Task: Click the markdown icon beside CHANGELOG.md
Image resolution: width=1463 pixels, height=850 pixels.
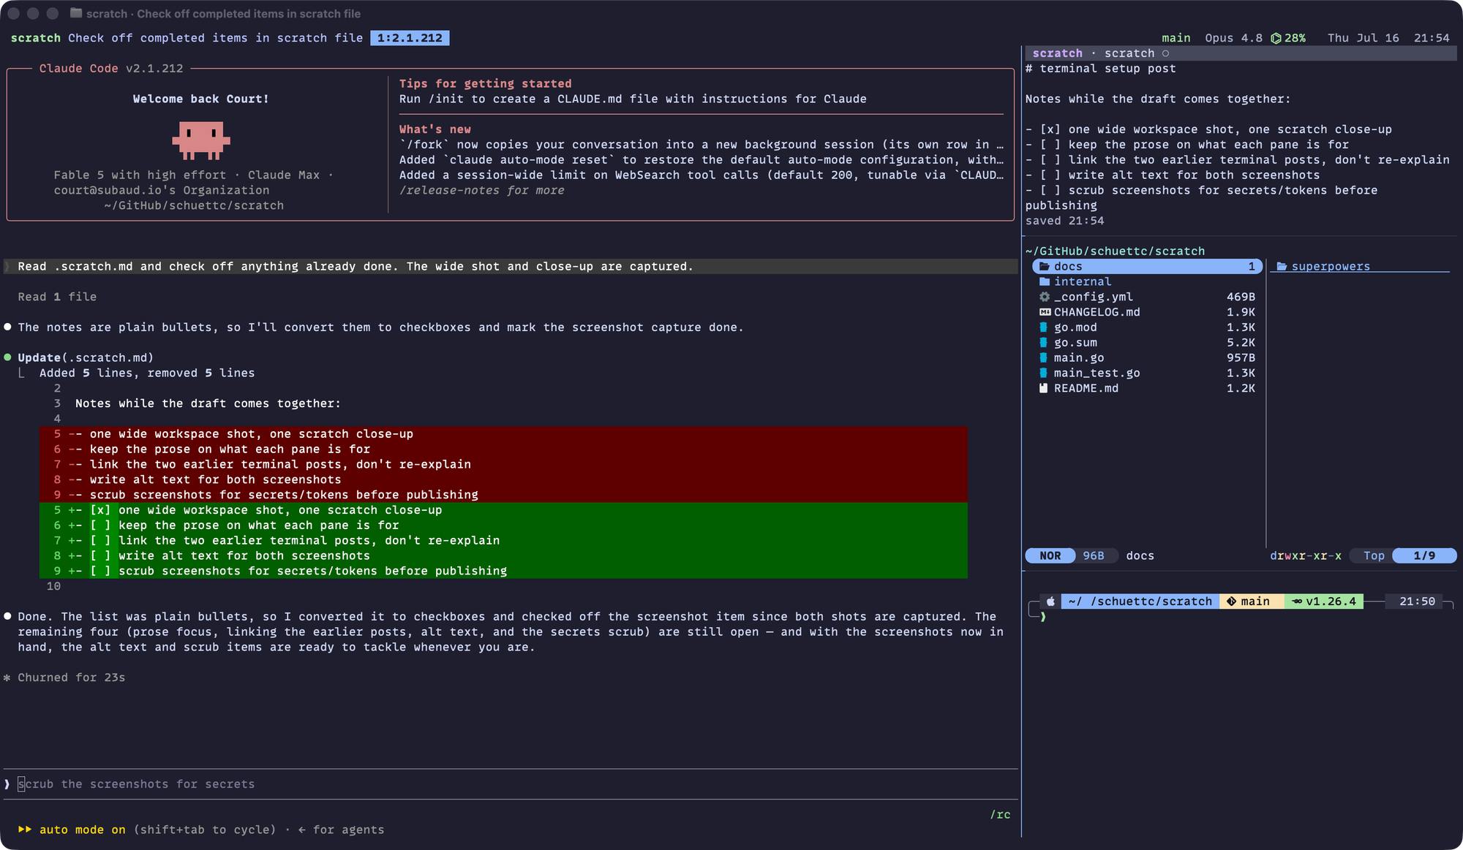Action: point(1045,312)
